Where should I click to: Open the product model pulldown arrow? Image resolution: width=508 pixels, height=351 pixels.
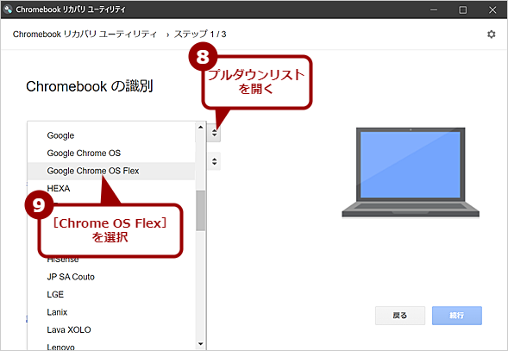pos(214,161)
